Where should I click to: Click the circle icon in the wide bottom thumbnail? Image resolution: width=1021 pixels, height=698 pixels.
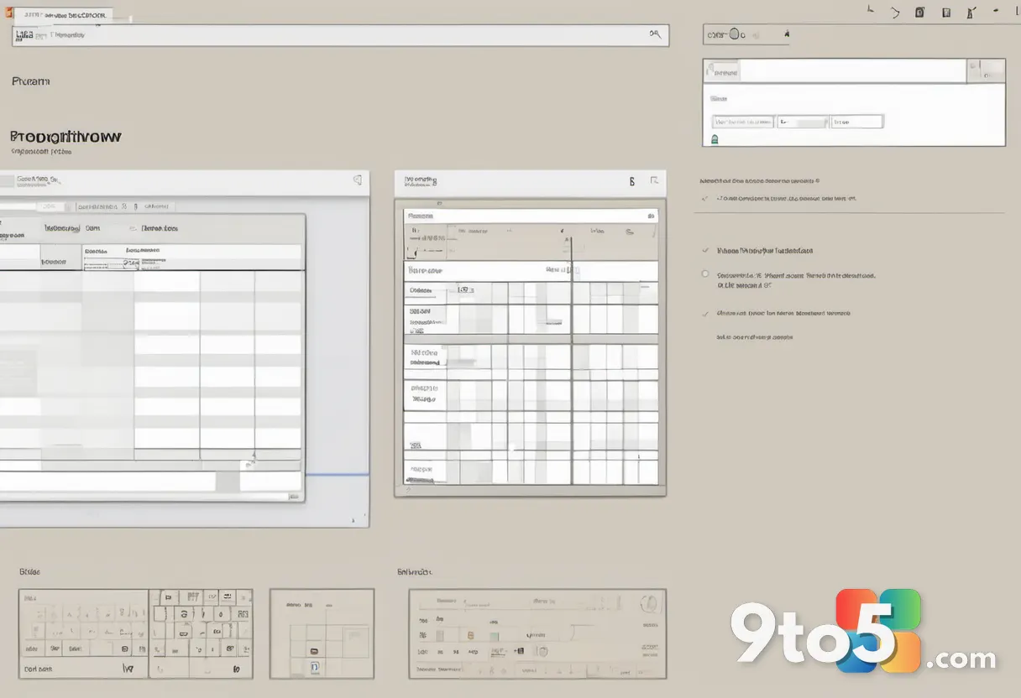(647, 605)
